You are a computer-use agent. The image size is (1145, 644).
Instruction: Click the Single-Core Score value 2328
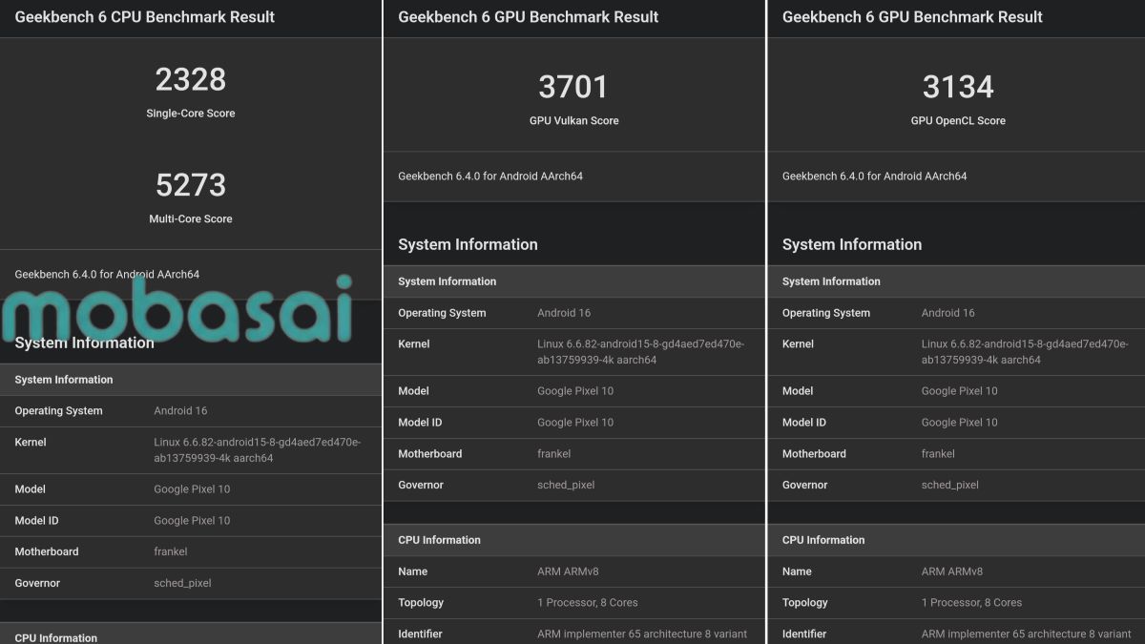click(191, 79)
